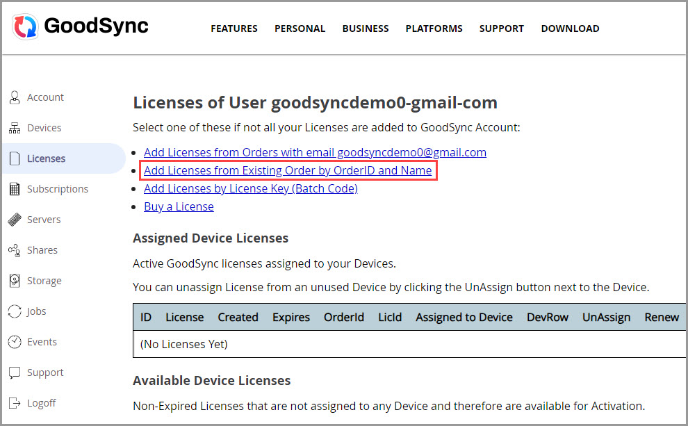
Task: Open the Buy a License page
Action: [179, 206]
